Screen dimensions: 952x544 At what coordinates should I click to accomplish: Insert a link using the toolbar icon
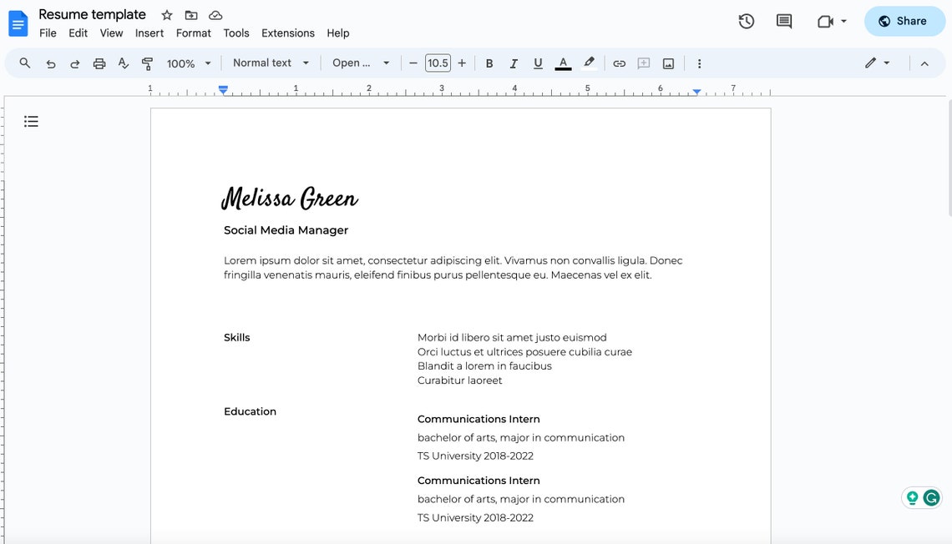[x=619, y=63]
